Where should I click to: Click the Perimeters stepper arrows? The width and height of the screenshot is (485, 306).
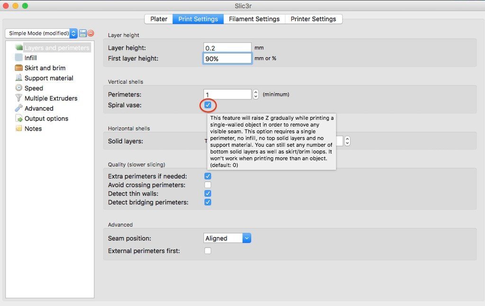point(255,94)
